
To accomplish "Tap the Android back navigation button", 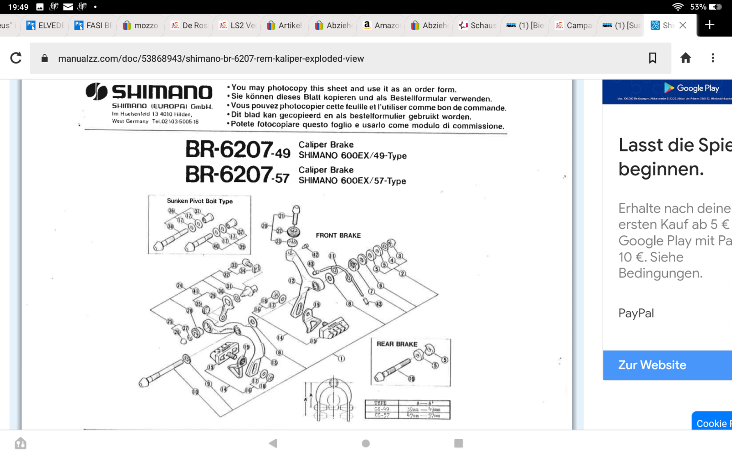I will [273, 443].
